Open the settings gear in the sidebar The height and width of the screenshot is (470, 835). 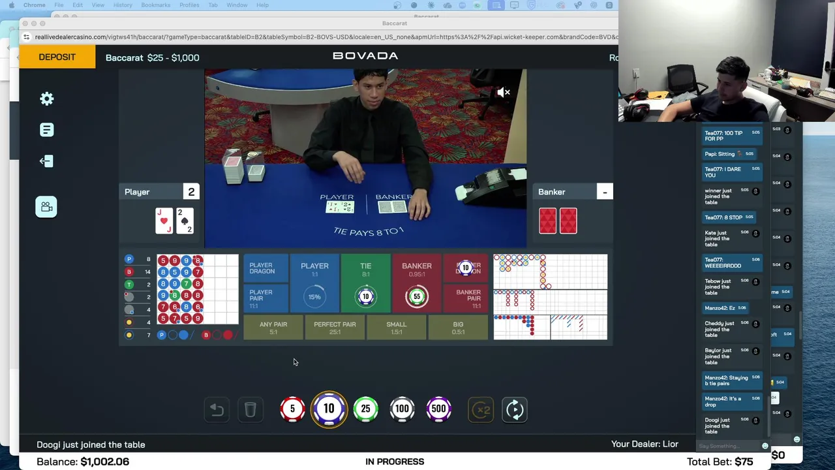coord(46,99)
